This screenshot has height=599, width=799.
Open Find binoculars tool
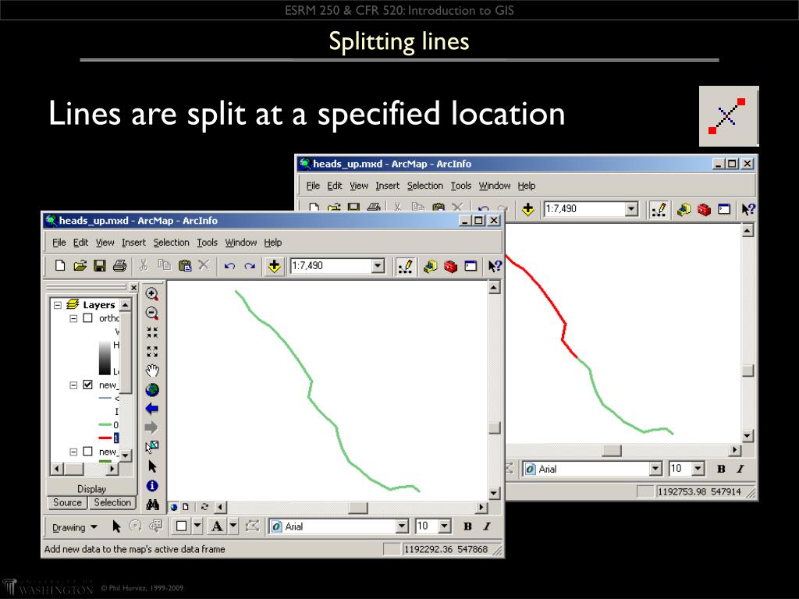(152, 505)
